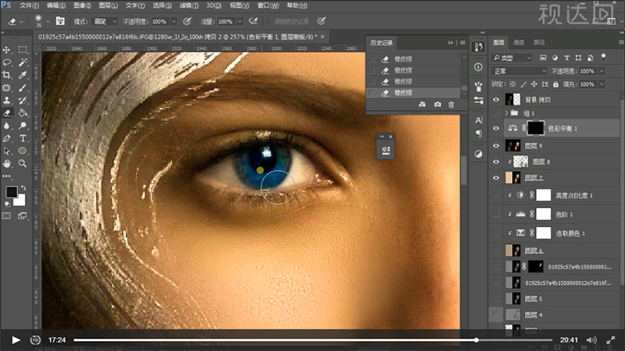This screenshot has height=351, width=625.
Task: Select the Rectangular Marquee tool
Action: (23, 50)
